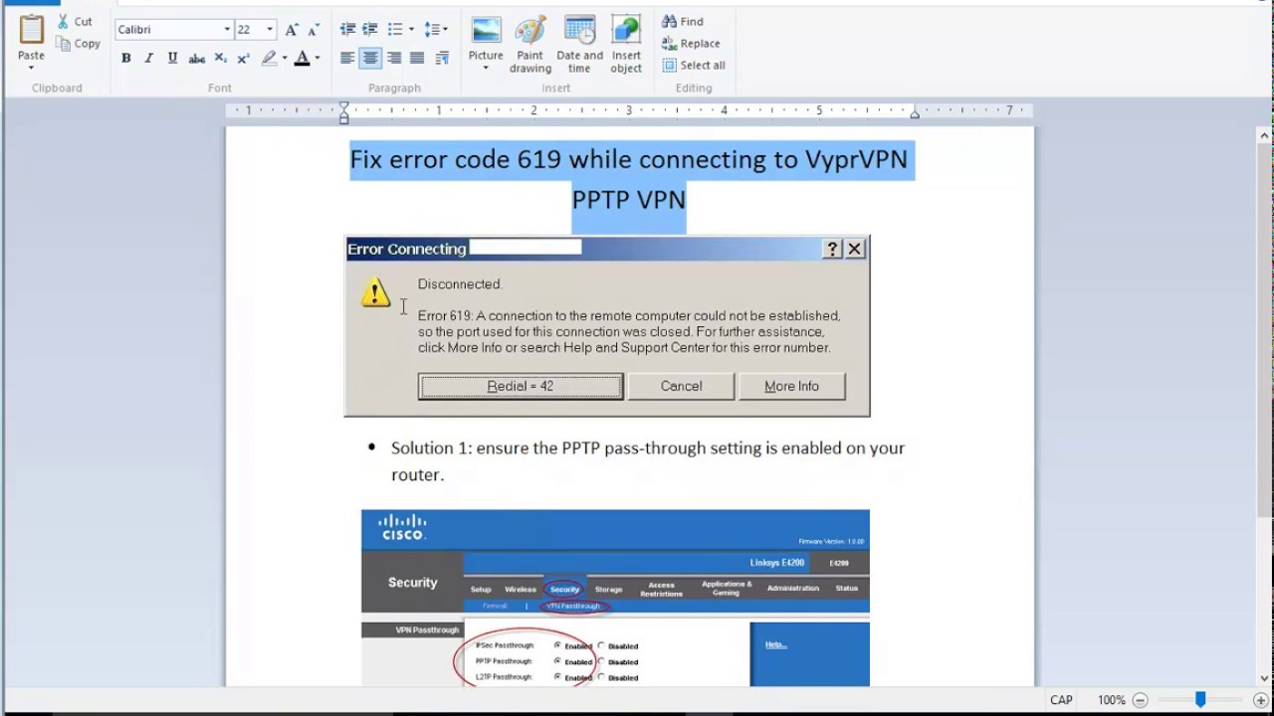Screen dimensions: 1274x716
Task: Click the 100% zoom level text
Action: (x=1112, y=700)
